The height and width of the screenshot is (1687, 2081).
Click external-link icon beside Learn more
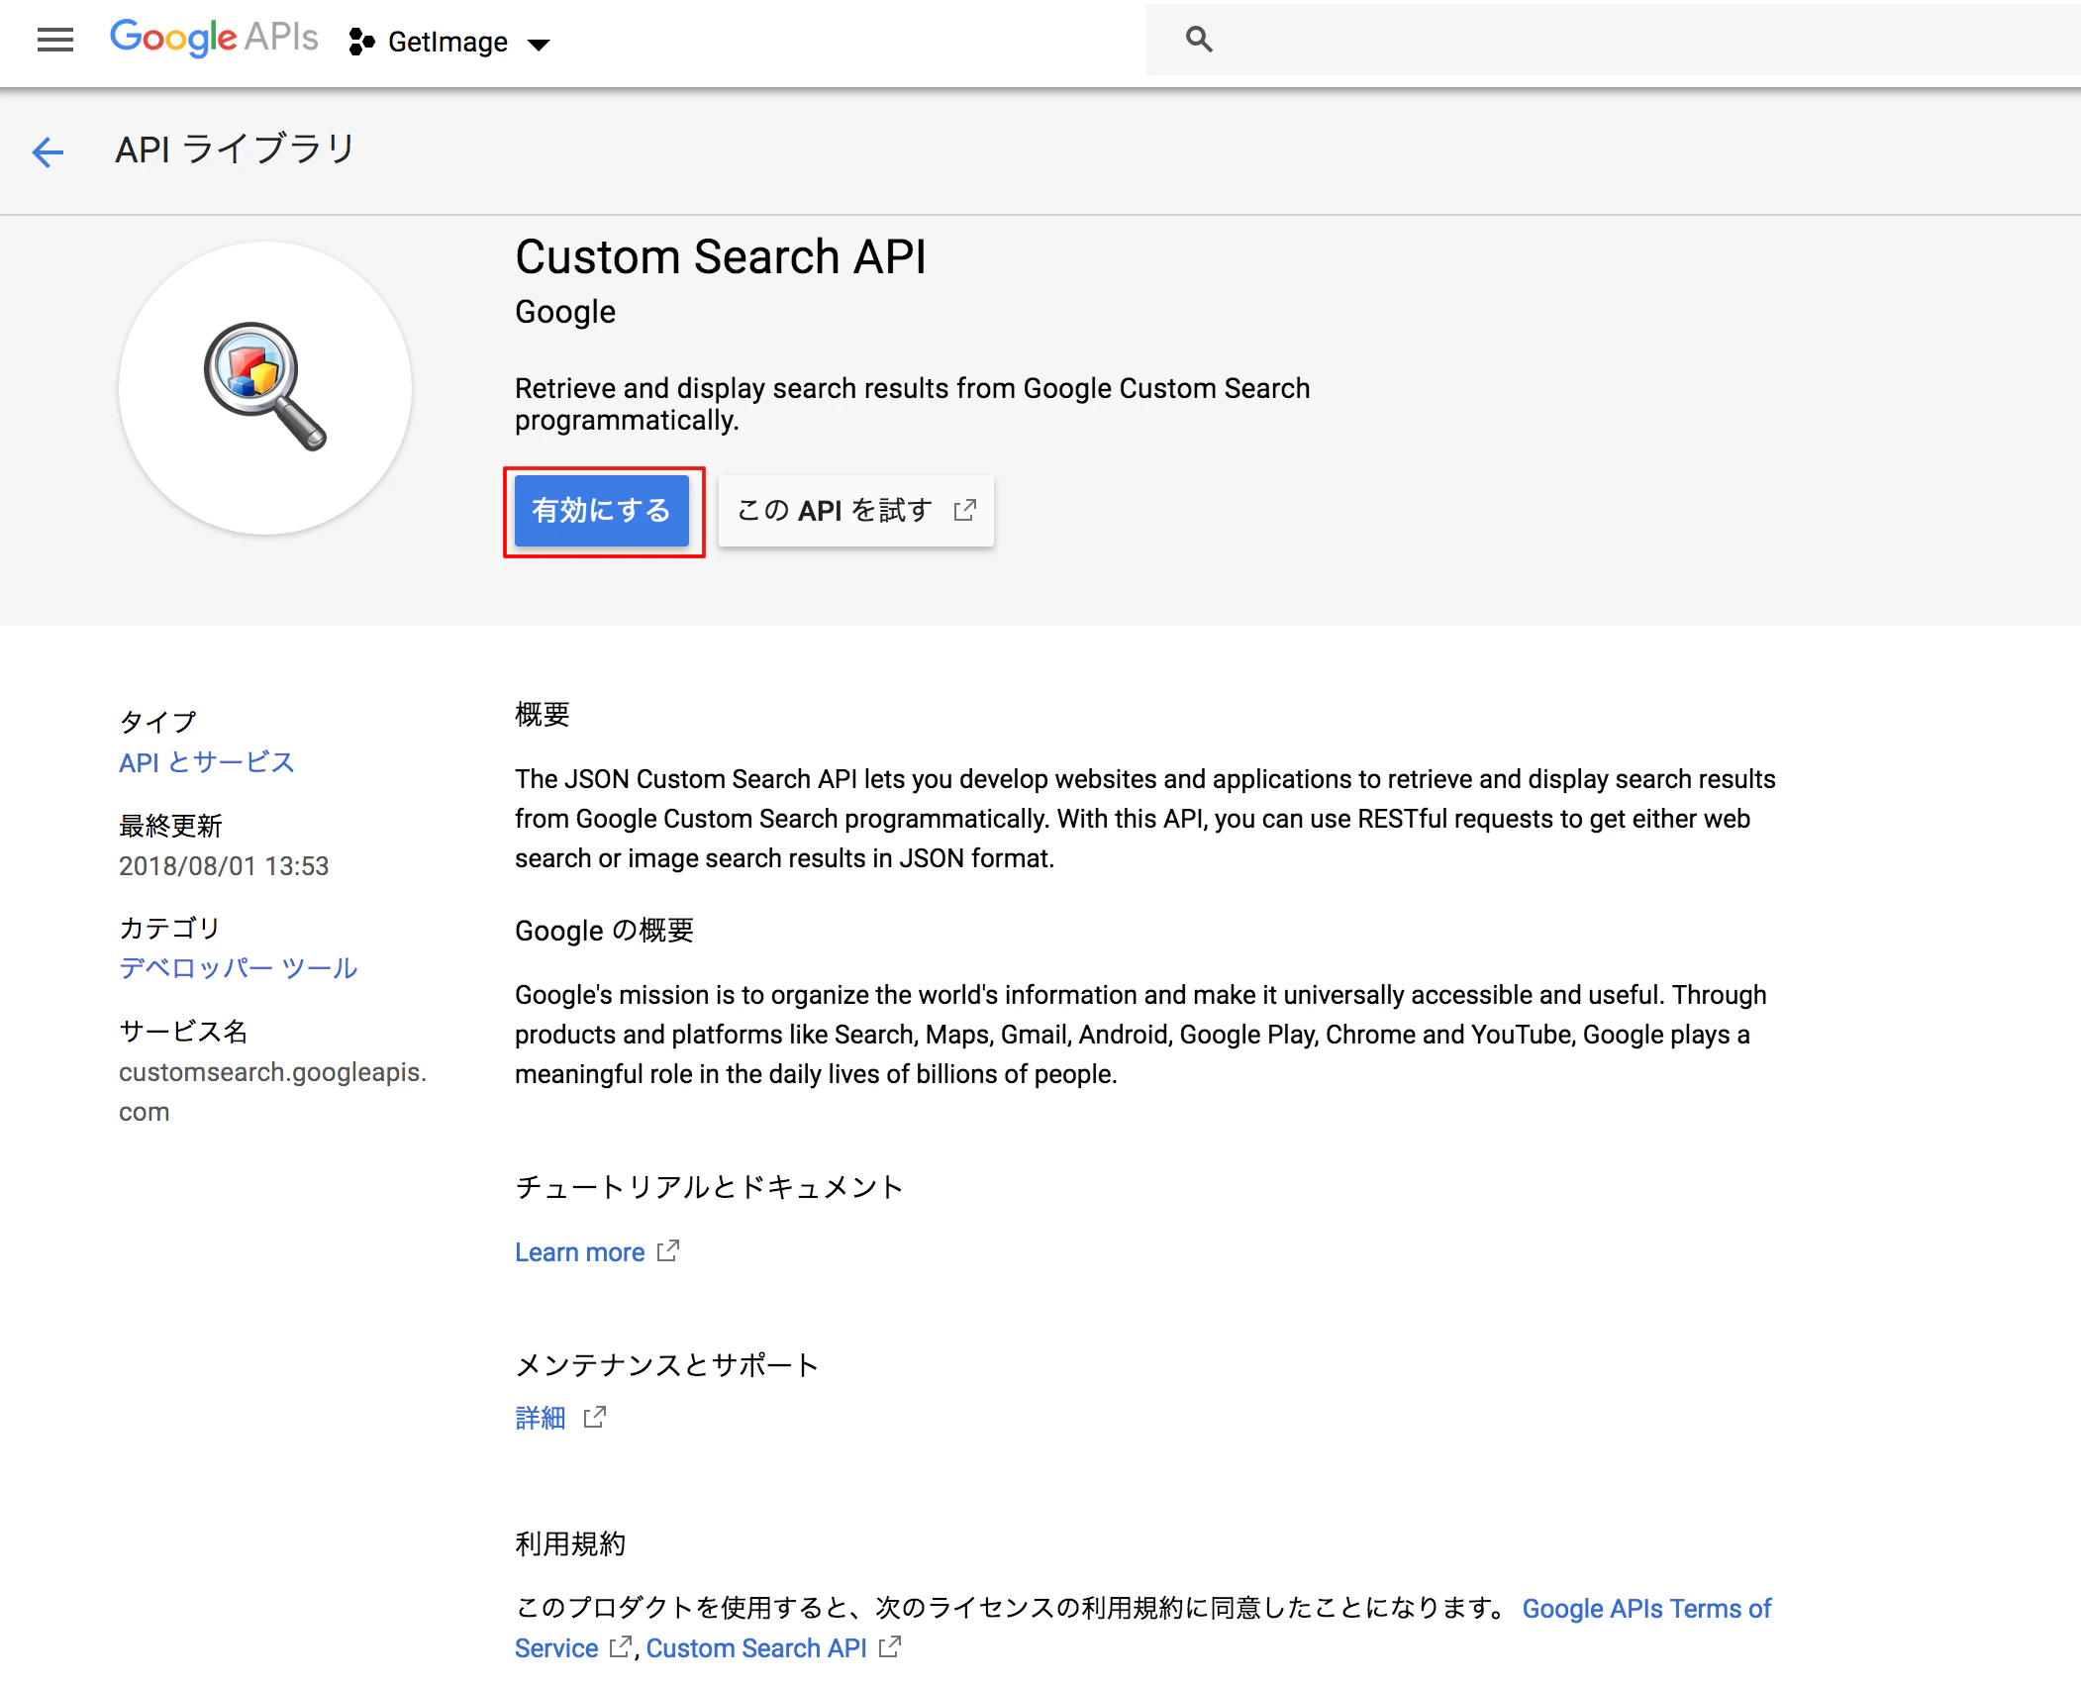click(x=669, y=1251)
